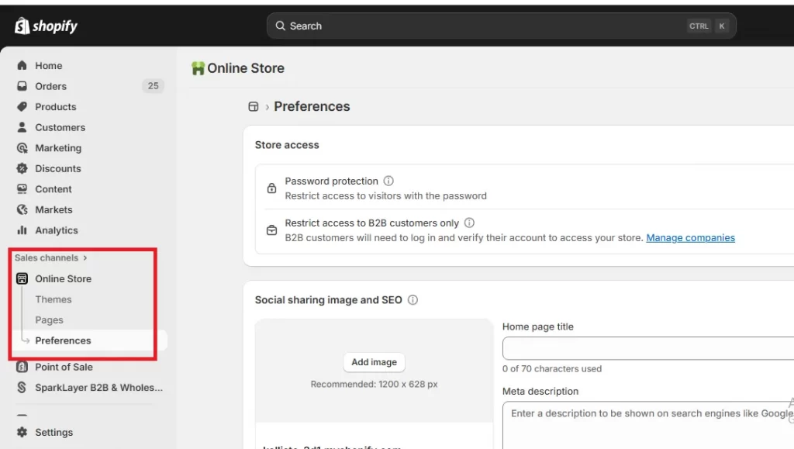
Task: Select the Marketing megaphone icon
Action: tap(22, 147)
